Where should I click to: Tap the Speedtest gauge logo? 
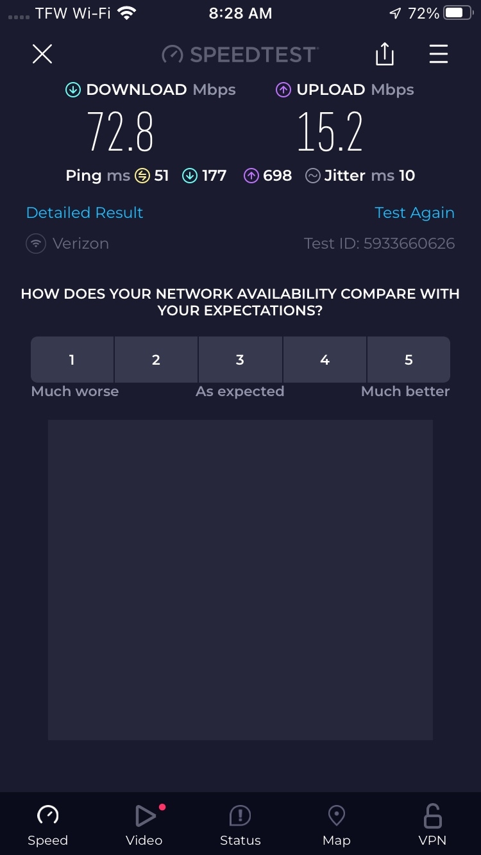coord(172,54)
